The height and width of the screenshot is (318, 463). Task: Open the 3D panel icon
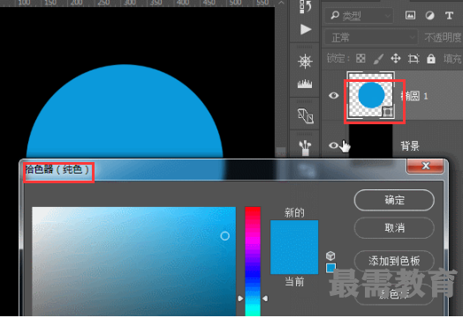coord(306,115)
